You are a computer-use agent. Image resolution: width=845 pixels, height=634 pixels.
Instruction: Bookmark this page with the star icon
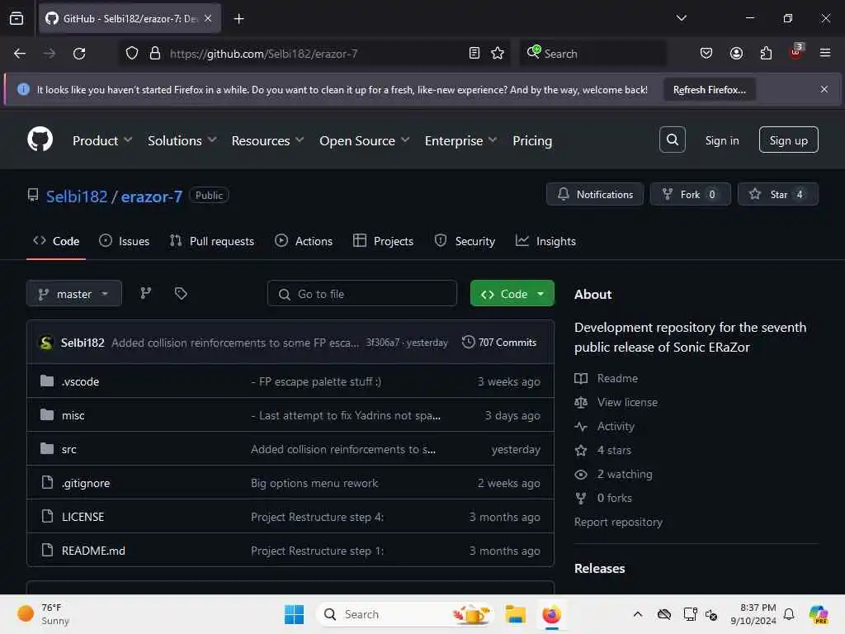click(x=498, y=53)
